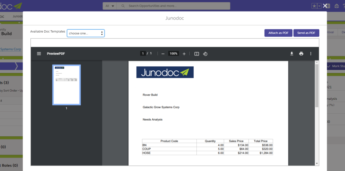Click the PDF vertical scrollbar thumb

point(317,86)
